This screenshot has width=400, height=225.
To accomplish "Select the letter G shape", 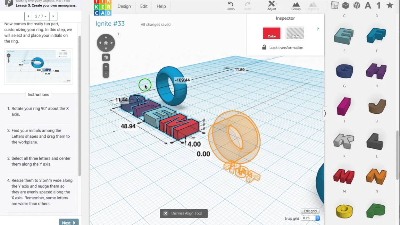I will click(344, 71).
